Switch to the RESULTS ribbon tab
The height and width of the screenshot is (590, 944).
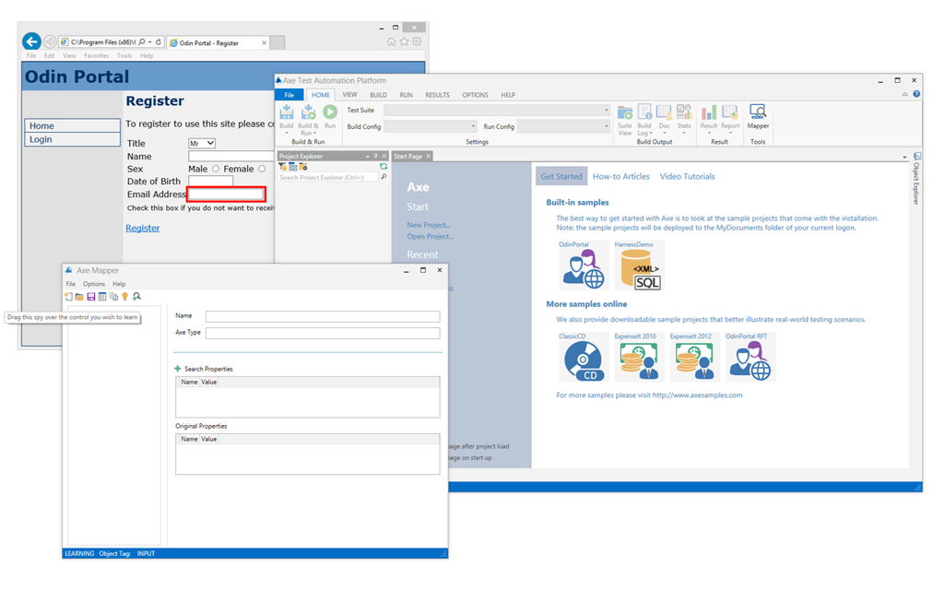(437, 94)
